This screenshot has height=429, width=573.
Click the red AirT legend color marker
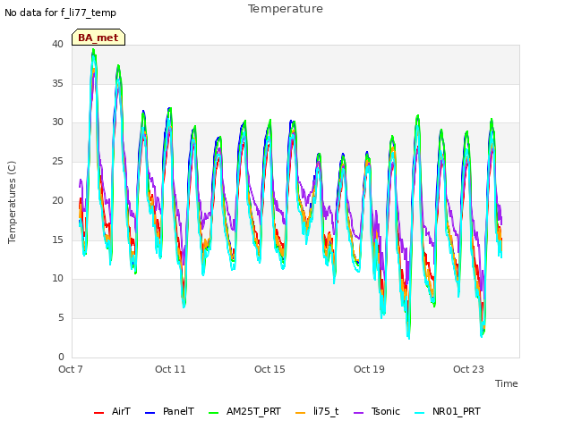click(98, 413)
